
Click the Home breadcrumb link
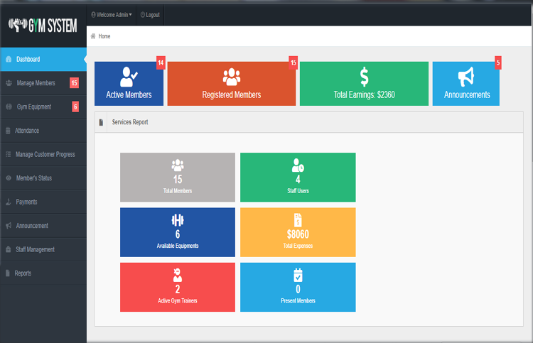click(x=104, y=36)
